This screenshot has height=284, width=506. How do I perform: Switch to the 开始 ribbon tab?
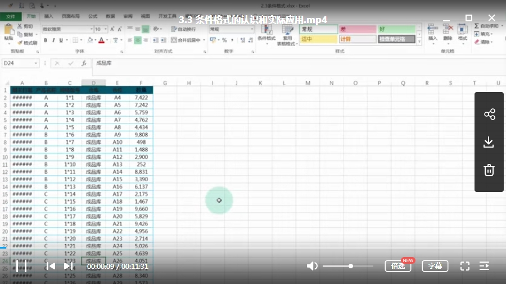(31, 16)
